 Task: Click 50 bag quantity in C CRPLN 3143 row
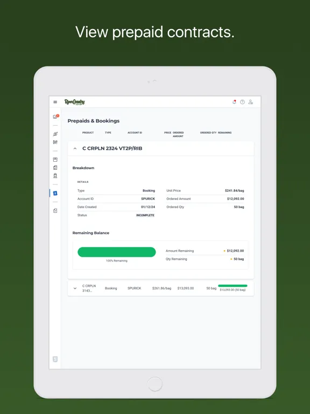pyautogui.click(x=212, y=288)
